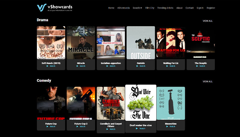Click play icon beneath Outside
Viewport: 240px width, 137px height.
(x=137, y=66)
